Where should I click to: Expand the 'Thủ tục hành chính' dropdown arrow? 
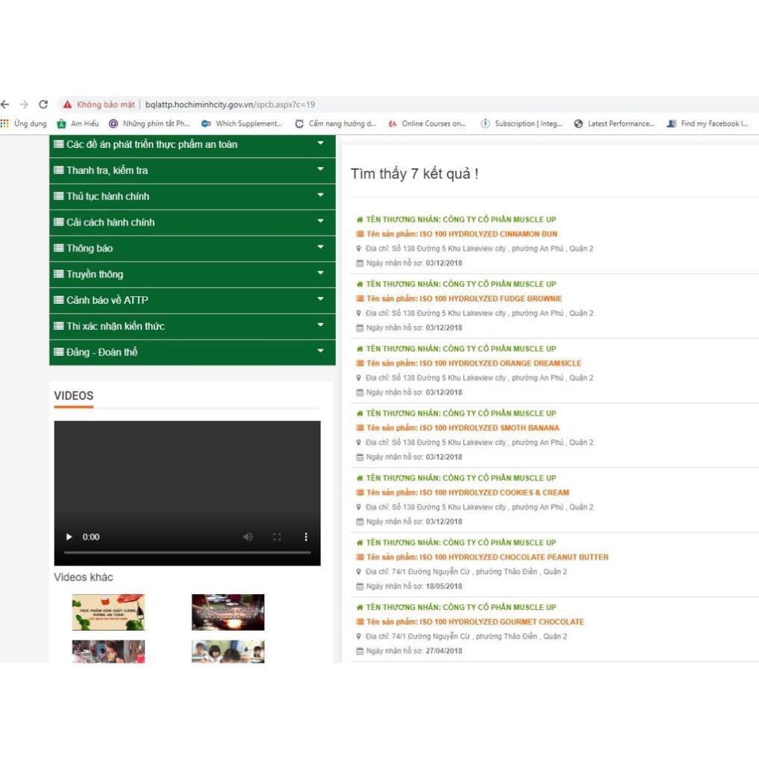(x=320, y=196)
